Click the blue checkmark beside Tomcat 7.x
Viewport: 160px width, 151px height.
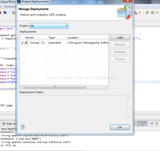(23, 43)
